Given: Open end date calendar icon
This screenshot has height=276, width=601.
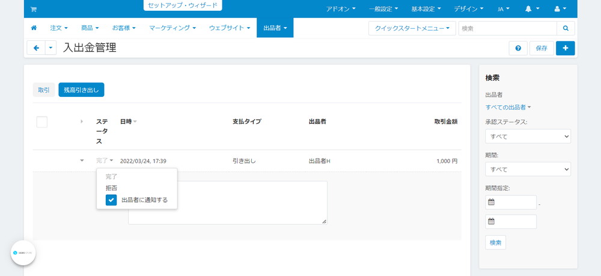Looking at the screenshot, I should 492,221.
